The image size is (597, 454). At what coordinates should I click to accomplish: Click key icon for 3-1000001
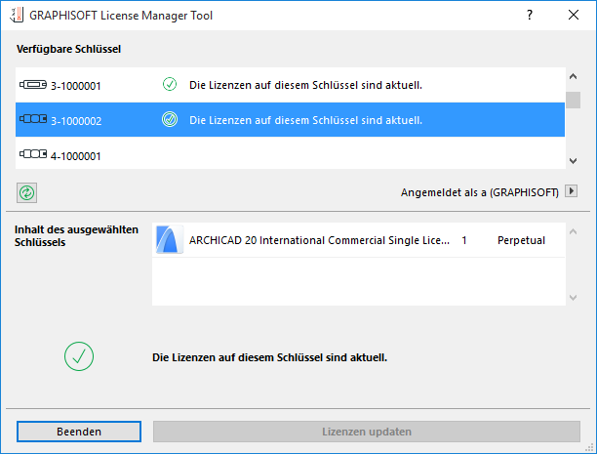click(x=33, y=84)
